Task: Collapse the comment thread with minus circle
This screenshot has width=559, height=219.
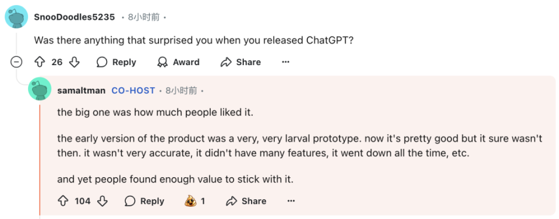Action: coord(16,62)
